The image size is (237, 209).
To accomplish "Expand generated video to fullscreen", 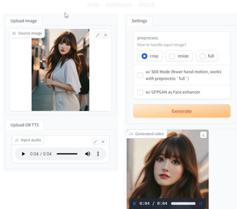I will pos(201,203).
